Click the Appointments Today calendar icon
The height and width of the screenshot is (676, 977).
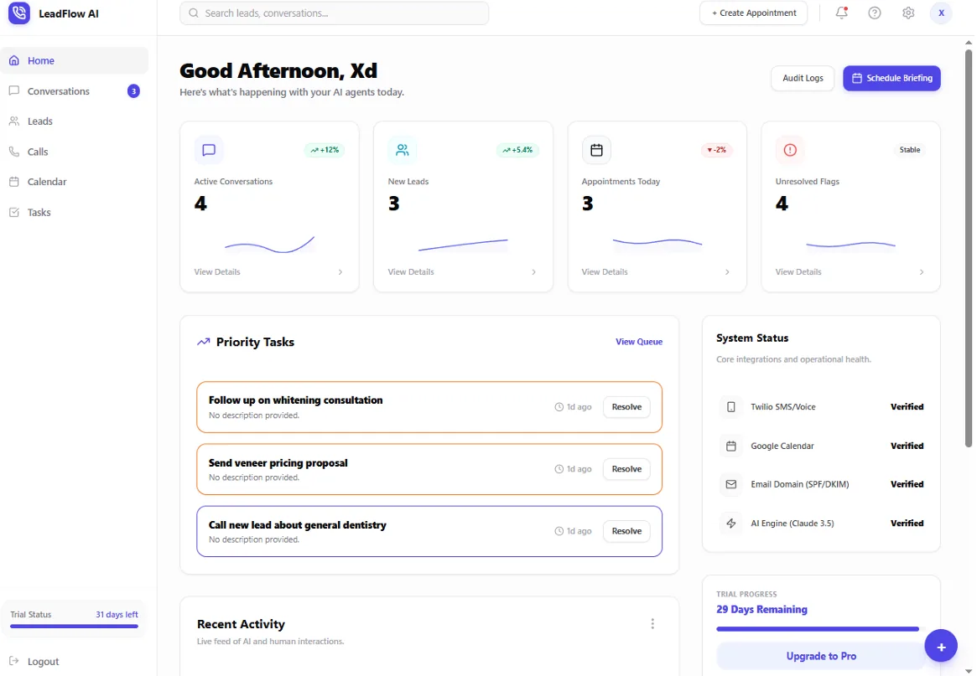click(596, 150)
